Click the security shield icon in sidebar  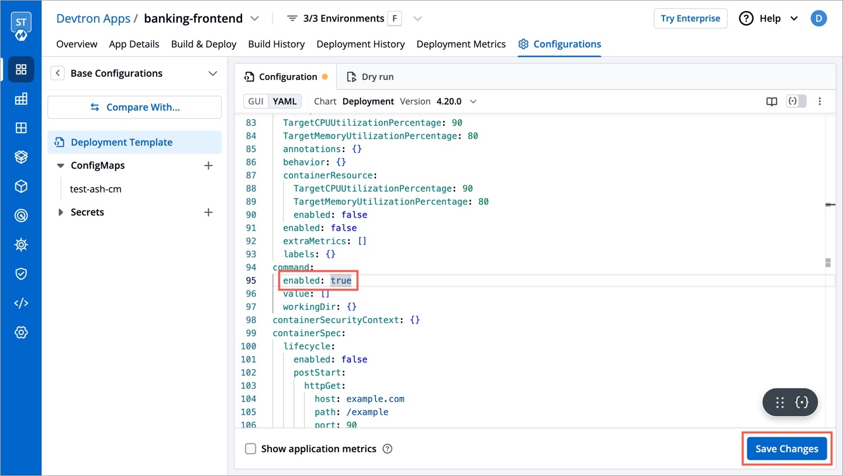[21, 274]
